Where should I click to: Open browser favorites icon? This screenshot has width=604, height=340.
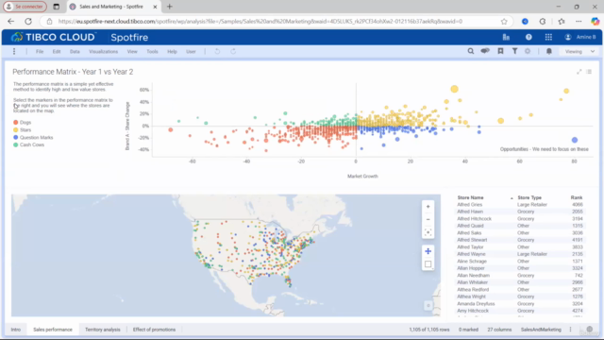[x=562, y=22]
